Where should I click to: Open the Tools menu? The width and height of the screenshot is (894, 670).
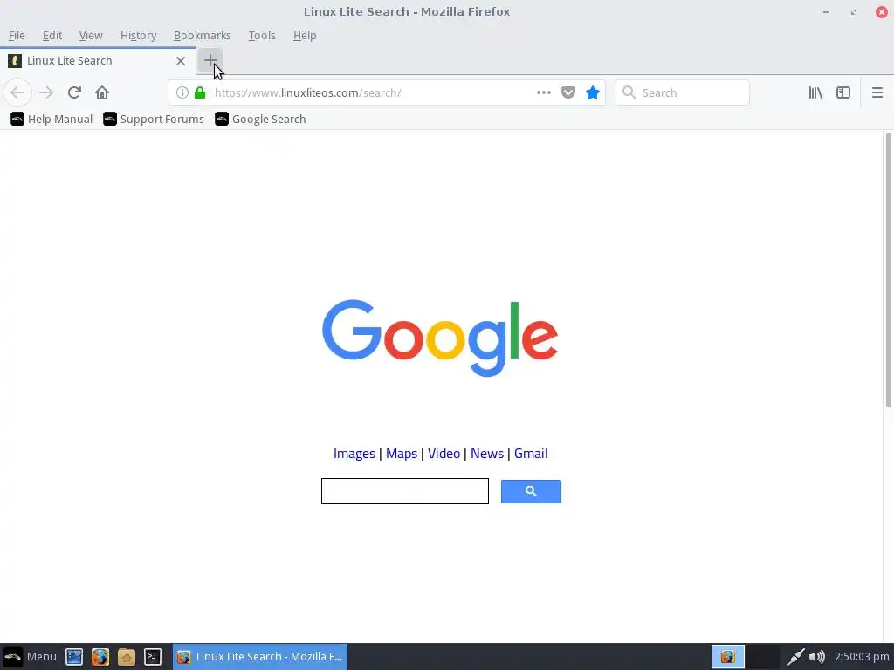click(x=262, y=35)
